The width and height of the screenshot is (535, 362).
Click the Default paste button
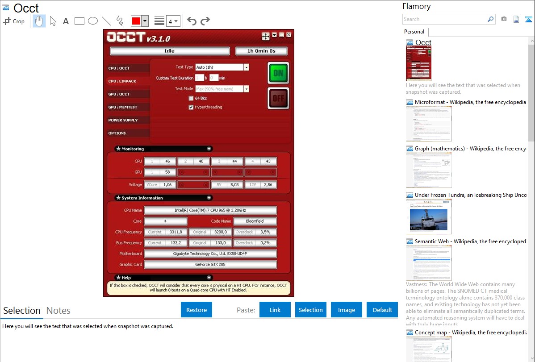click(x=382, y=310)
